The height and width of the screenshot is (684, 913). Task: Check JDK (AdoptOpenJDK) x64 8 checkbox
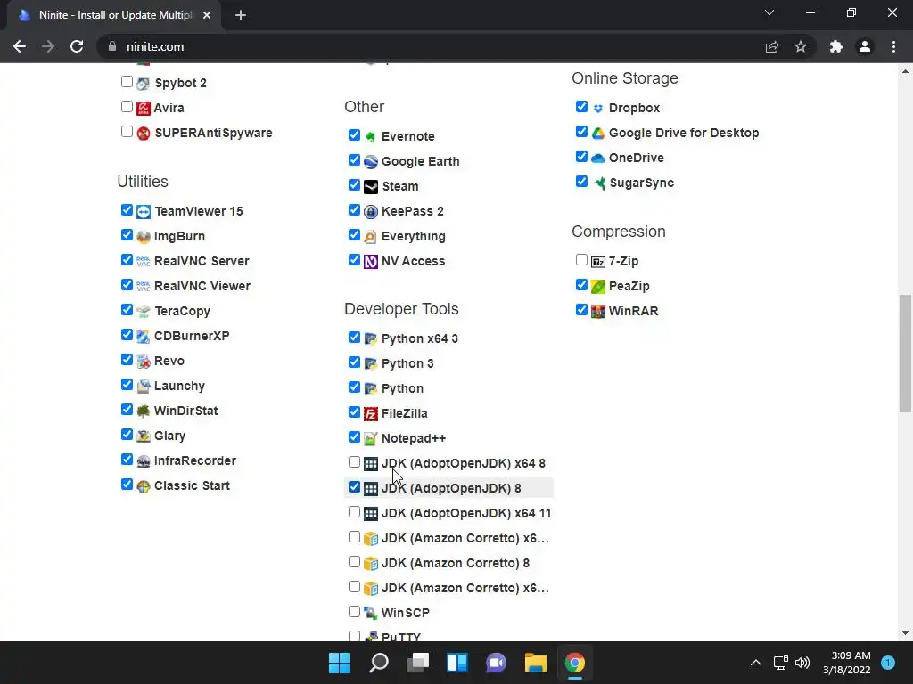[354, 462]
